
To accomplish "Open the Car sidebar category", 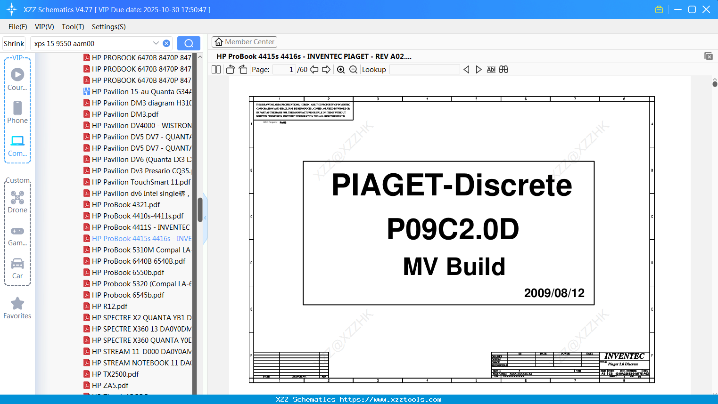I will [x=17, y=268].
